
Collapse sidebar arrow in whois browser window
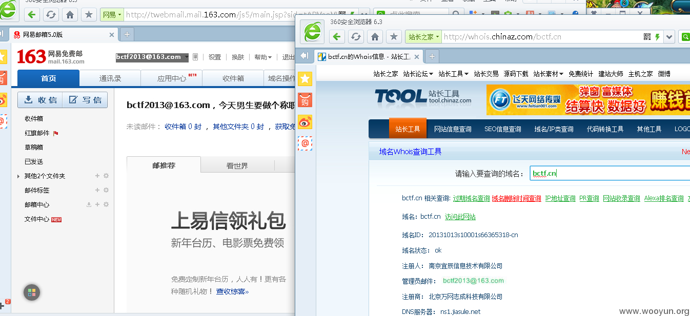(x=305, y=56)
